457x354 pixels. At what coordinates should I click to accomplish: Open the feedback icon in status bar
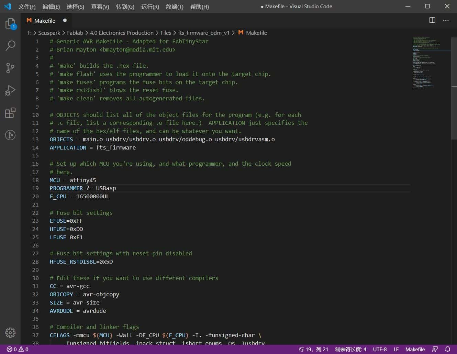[435, 349]
